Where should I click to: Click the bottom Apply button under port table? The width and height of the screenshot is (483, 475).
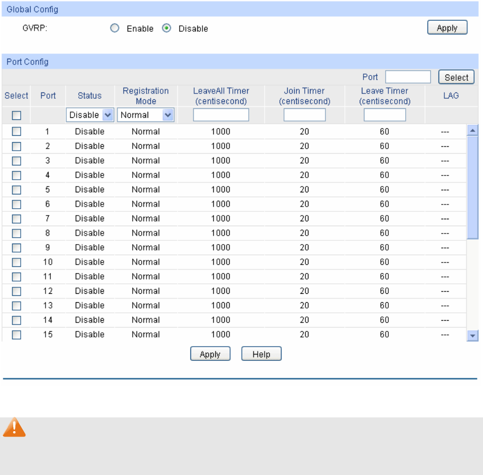point(210,354)
